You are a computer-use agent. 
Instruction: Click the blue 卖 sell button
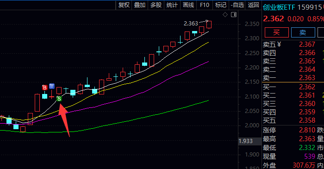click(303, 32)
